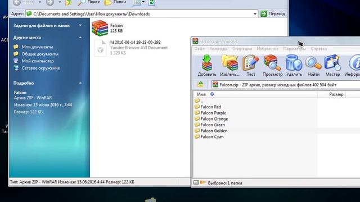The image size is (360, 202).
Task: Open Просмотр (View) tool in WinRAR
Action: (272, 65)
